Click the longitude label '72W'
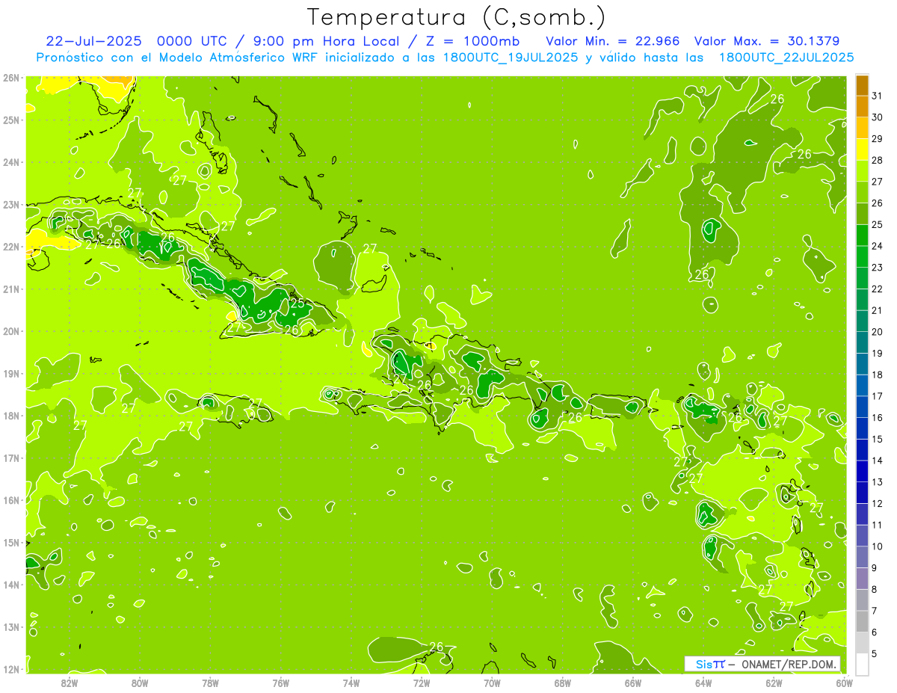897x693 pixels. [422, 683]
